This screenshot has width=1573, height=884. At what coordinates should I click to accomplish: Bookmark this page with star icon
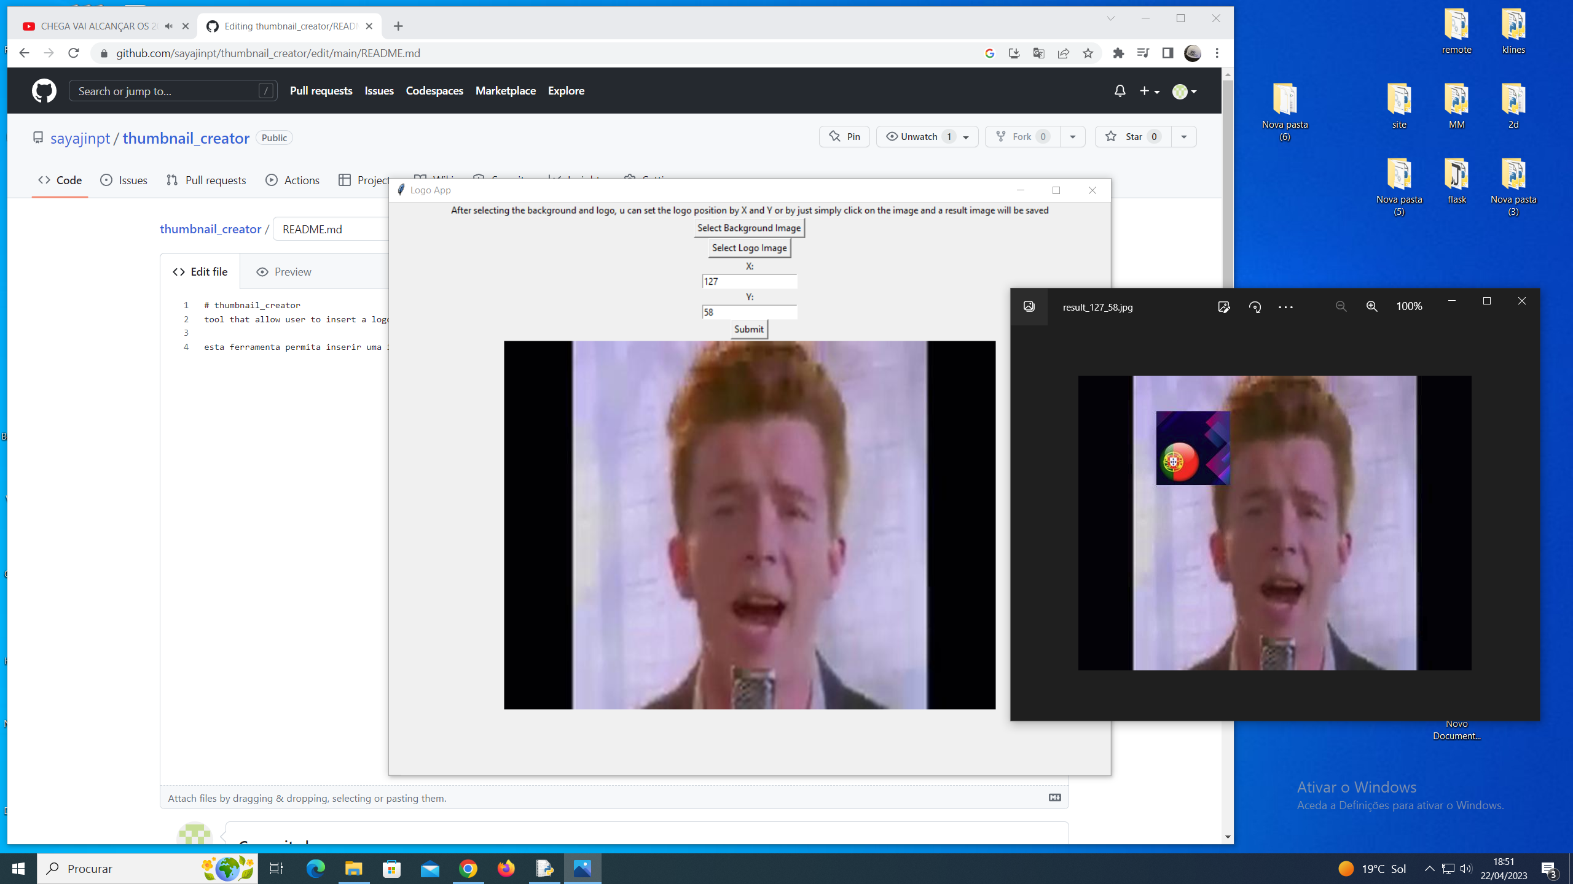[1088, 53]
